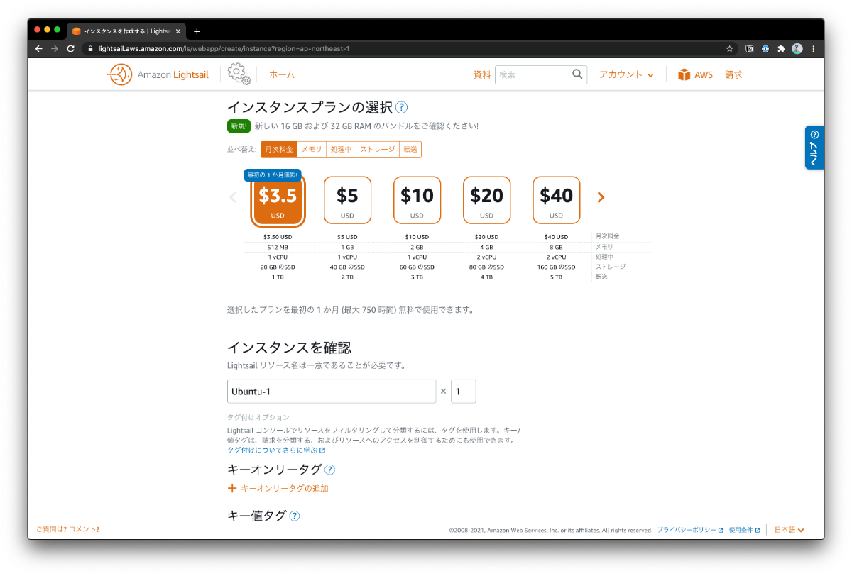Open the 資料 link
Screen dimensions: 852x576
(x=482, y=74)
